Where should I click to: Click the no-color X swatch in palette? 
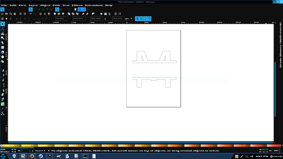(1, 146)
